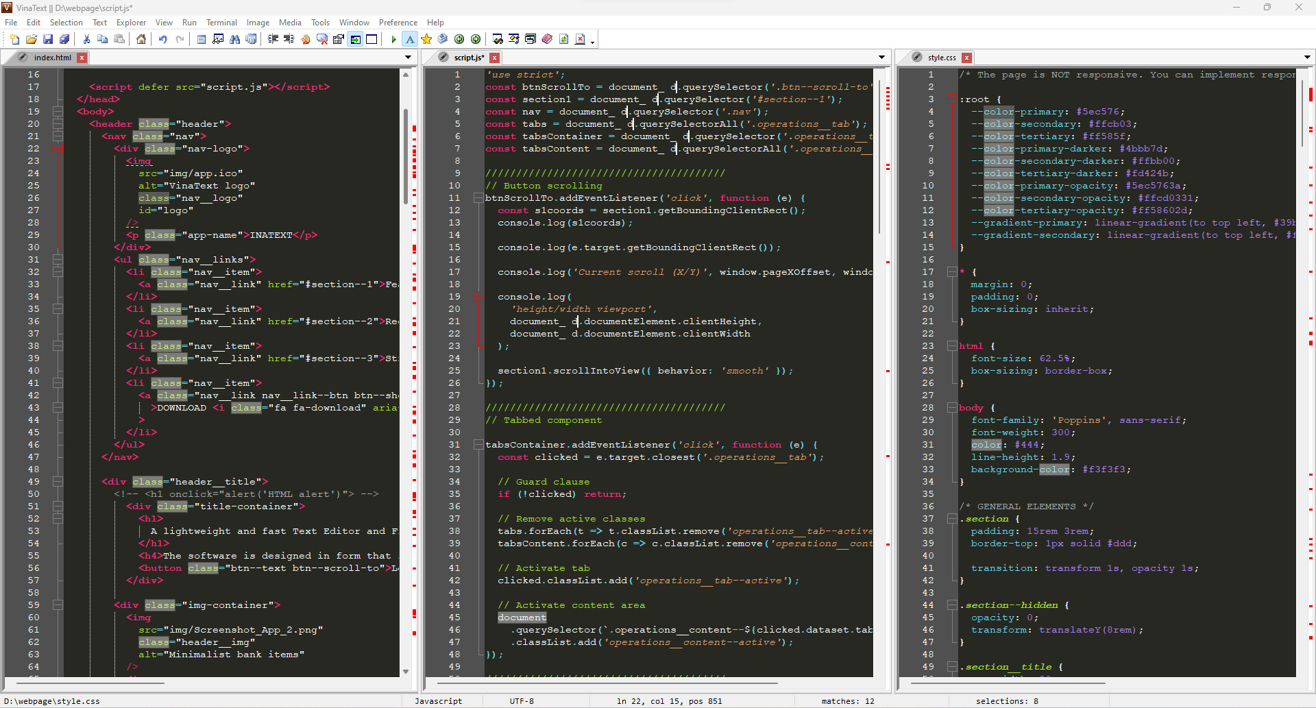Open the tab list dropdown for the script.js pane

[x=881, y=58]
